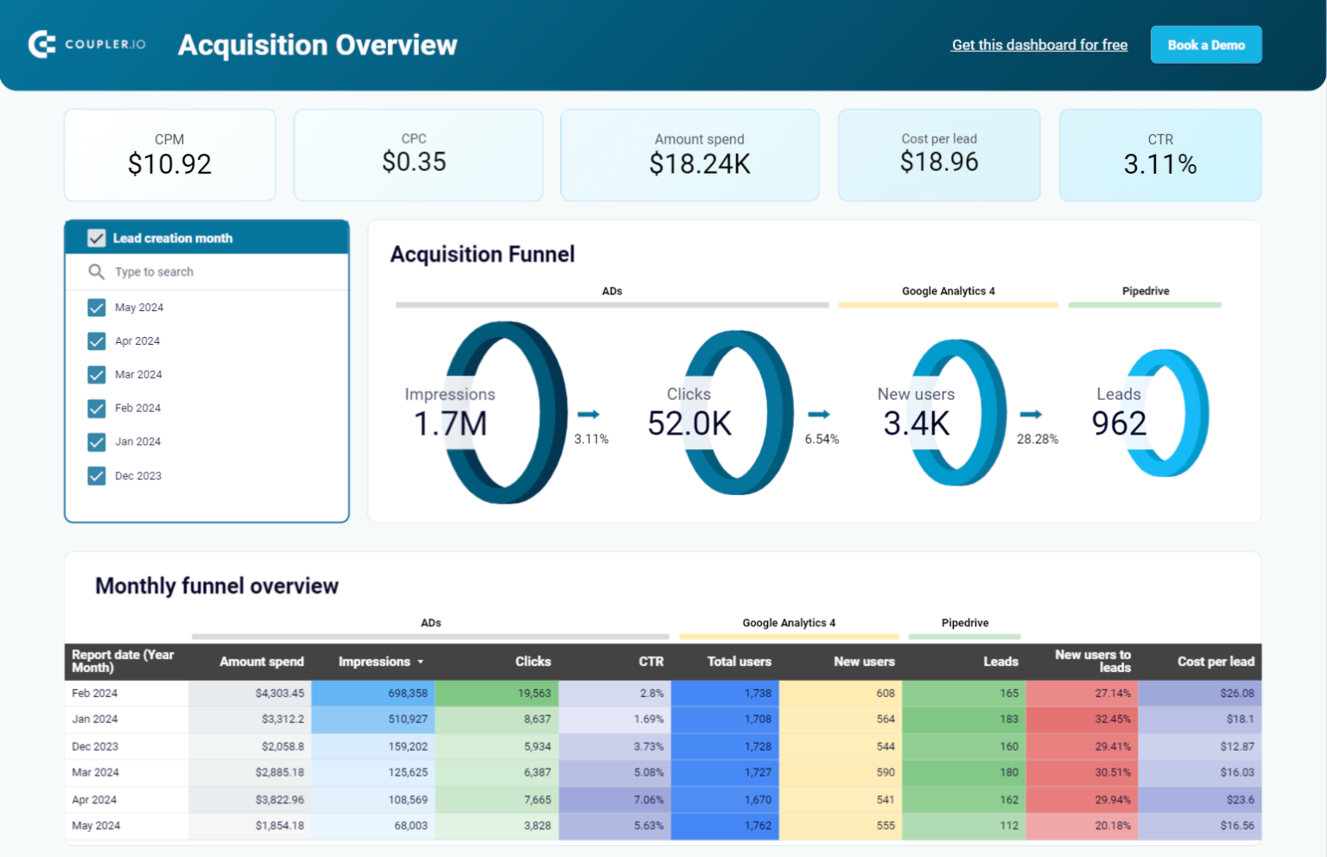Click the Book a Demo button
This screenshot has height=857, width=1327.
1206,45
